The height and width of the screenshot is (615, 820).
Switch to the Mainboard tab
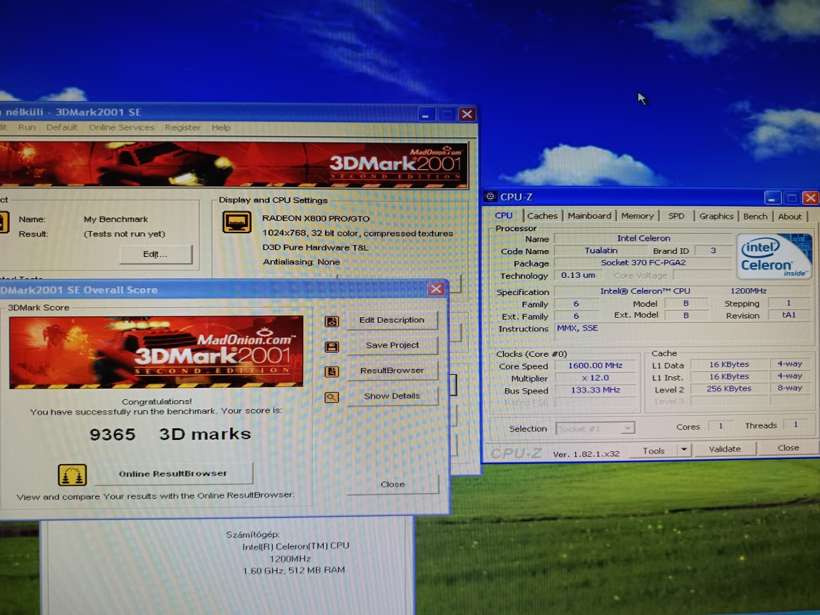(589, 216)
